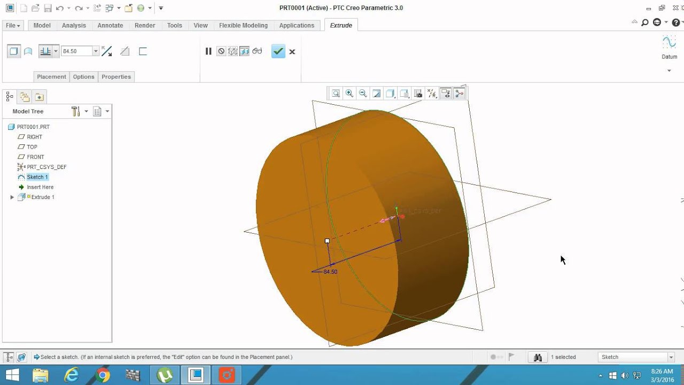The height and width of the screenshot is (385, 684).
Task: Click the verify mode glasses icon
Action: click(257, 51)
